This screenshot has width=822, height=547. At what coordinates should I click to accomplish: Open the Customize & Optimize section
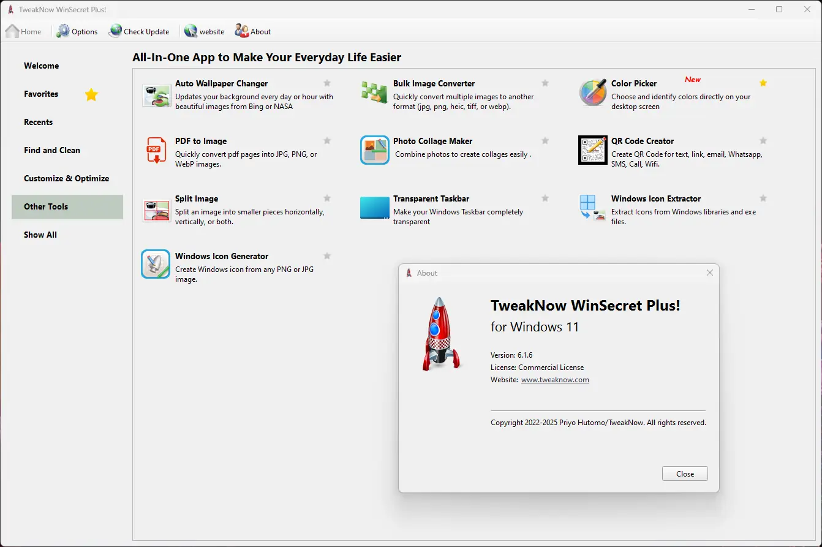point(67,178)
